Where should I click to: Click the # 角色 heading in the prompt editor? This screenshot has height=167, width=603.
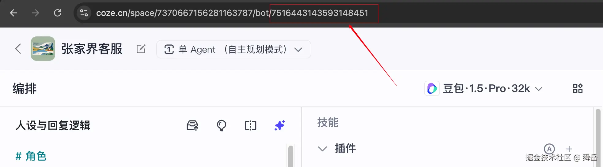point(31,156)
